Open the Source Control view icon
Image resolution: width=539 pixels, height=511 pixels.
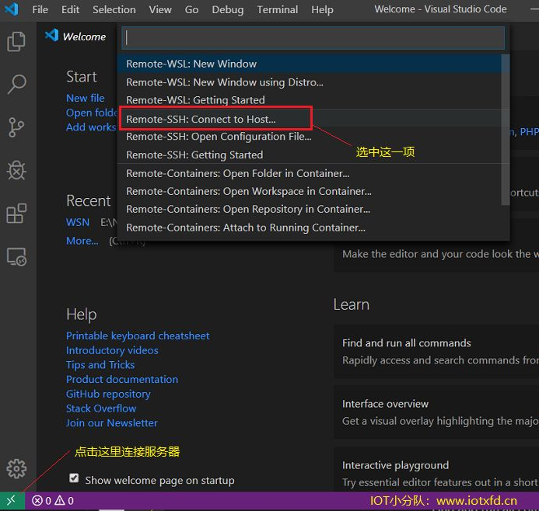point(16,127)
